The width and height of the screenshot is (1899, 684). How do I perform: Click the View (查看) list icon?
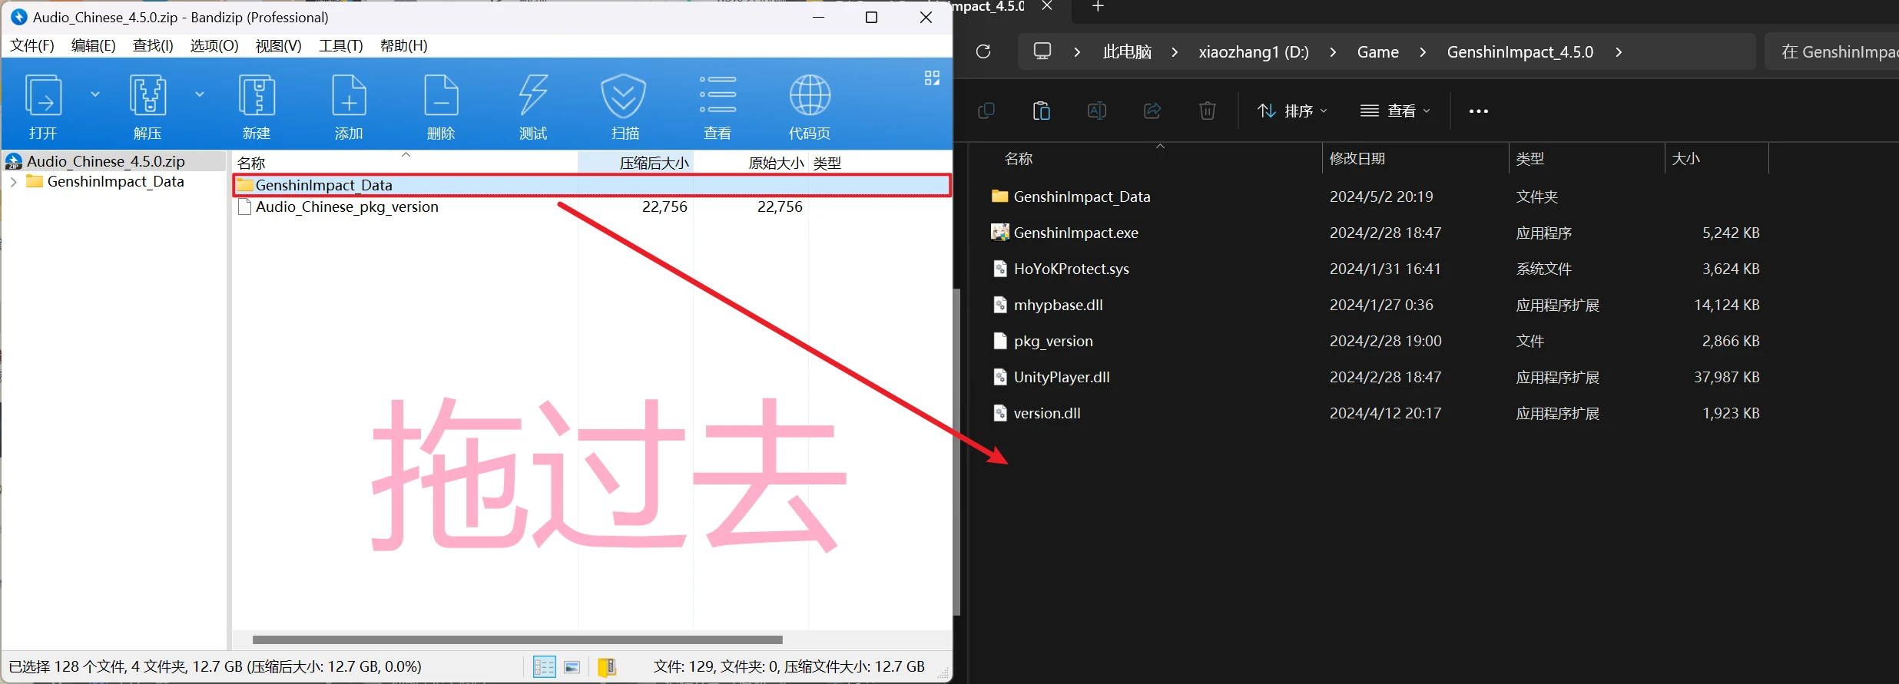pyautogui.click(x=718, y=106)
